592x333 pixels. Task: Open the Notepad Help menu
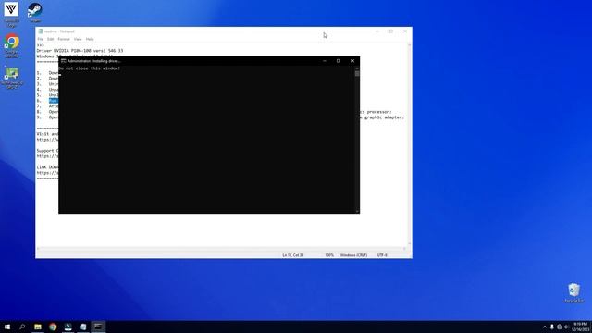[x=90, y=39]
